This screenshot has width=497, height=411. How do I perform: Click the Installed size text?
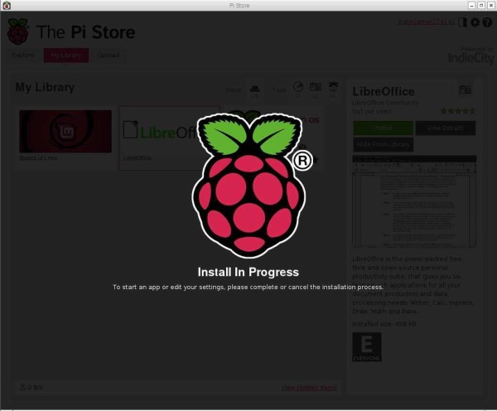(384, 324)
